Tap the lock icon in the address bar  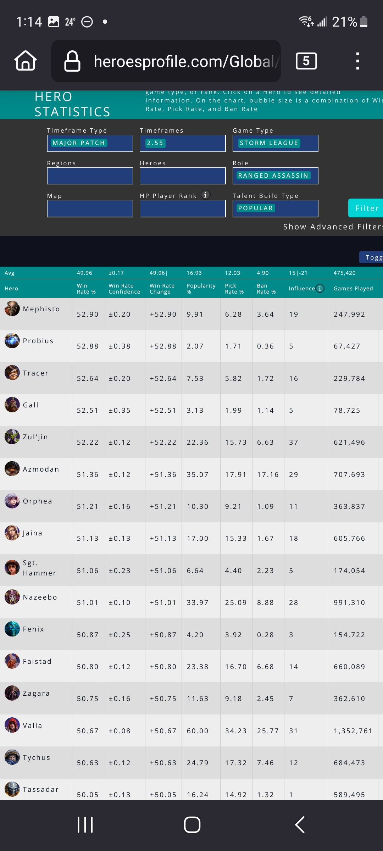pos(72,61)
